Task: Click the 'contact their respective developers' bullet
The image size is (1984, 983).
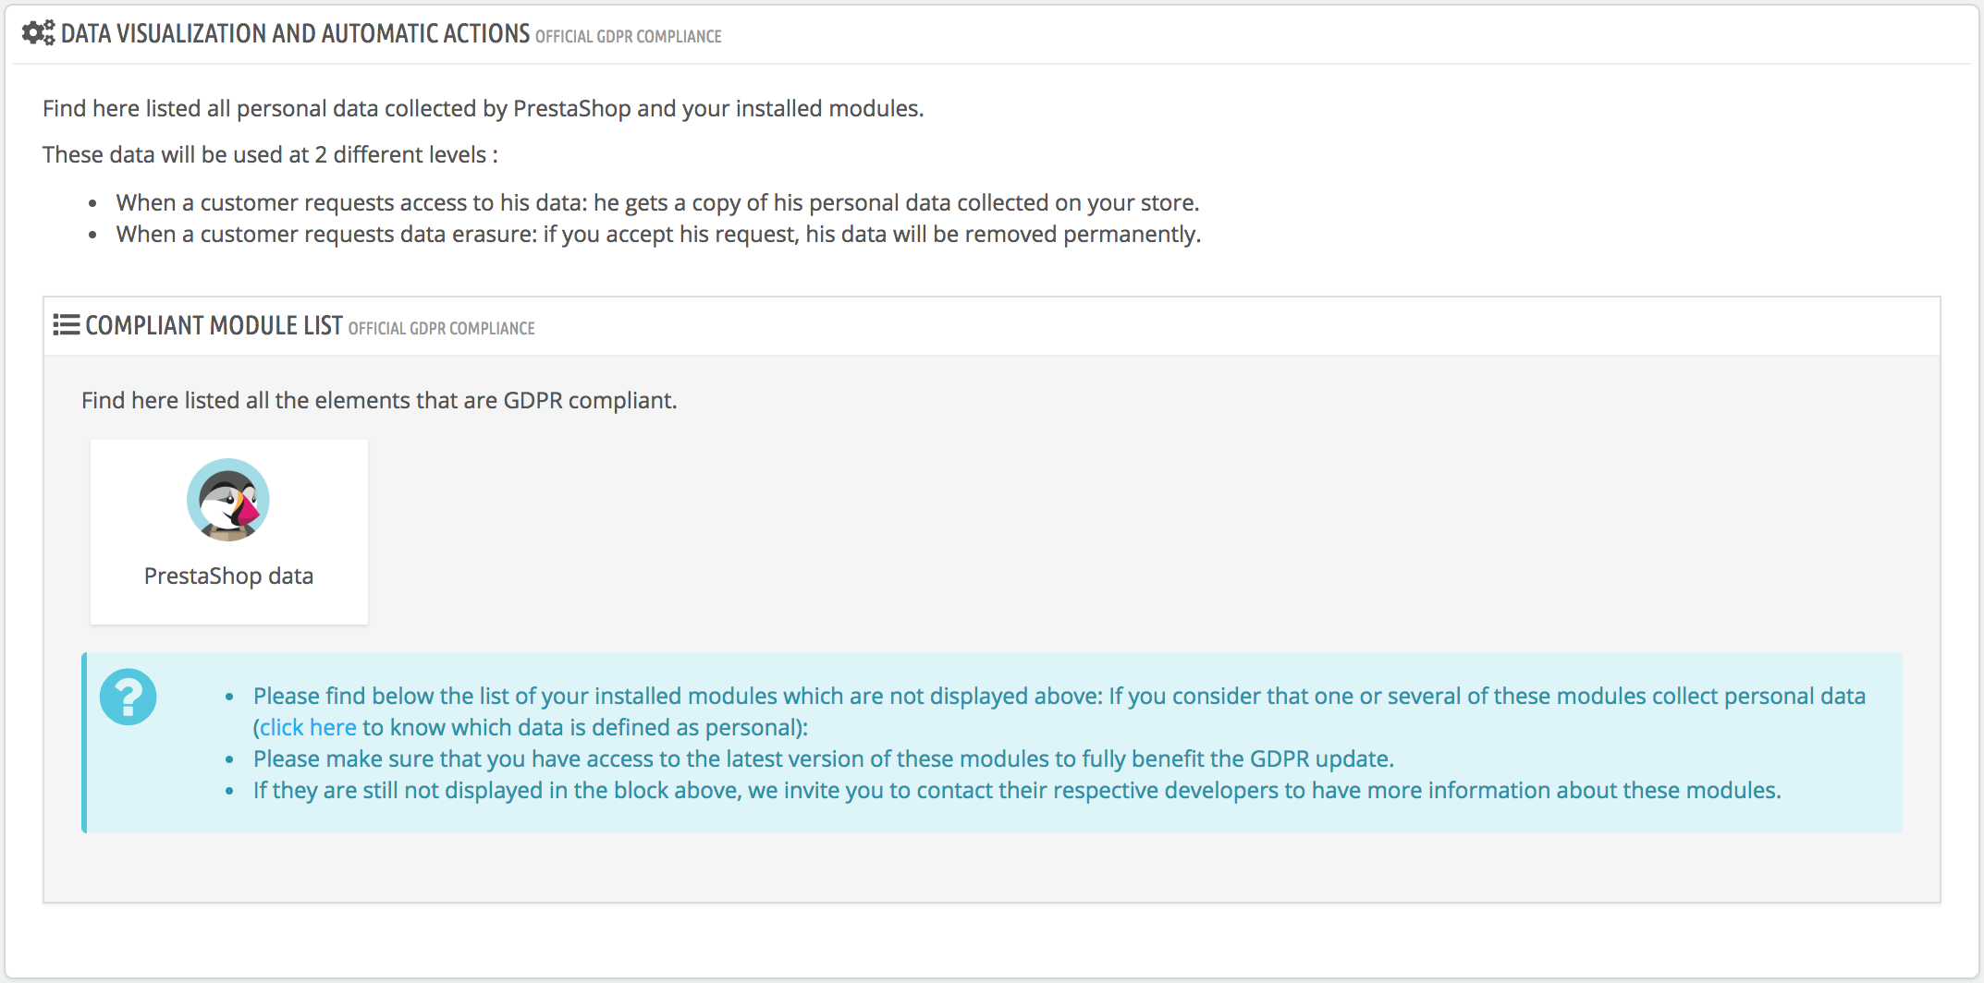Action: [1017, 791]
